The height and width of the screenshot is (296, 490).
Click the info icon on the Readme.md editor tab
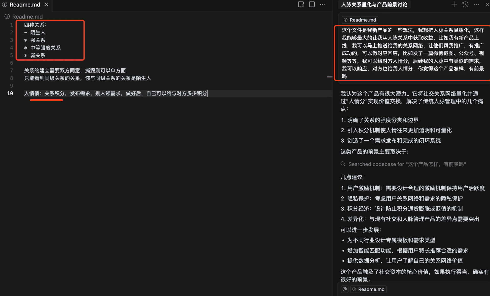pyautogui.click(x=4, y=4)
